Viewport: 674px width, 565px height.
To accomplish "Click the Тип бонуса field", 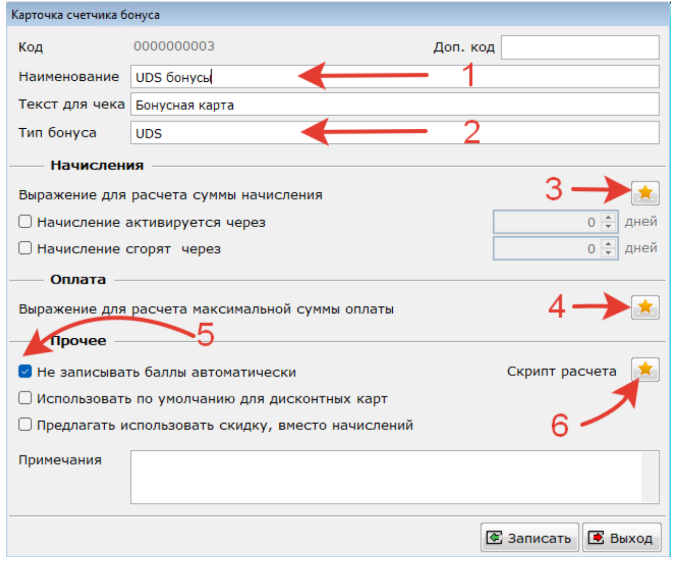I will click(x=395, y=132).
